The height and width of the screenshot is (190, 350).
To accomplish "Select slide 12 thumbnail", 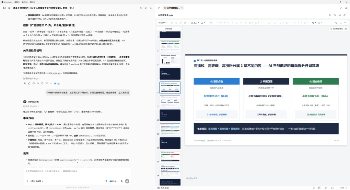I will coord(170,143).
